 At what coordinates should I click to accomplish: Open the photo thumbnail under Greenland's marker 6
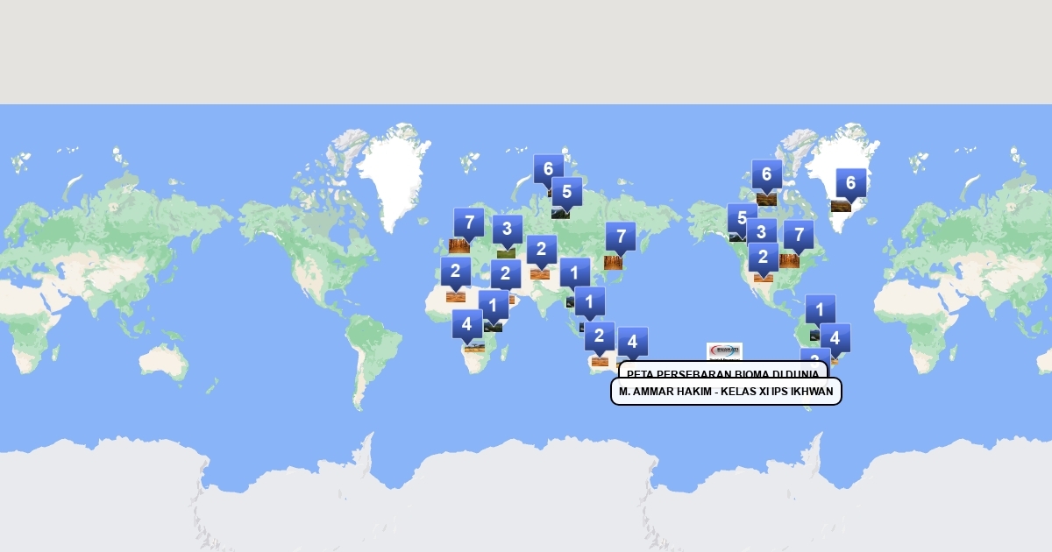coord(841,207)
